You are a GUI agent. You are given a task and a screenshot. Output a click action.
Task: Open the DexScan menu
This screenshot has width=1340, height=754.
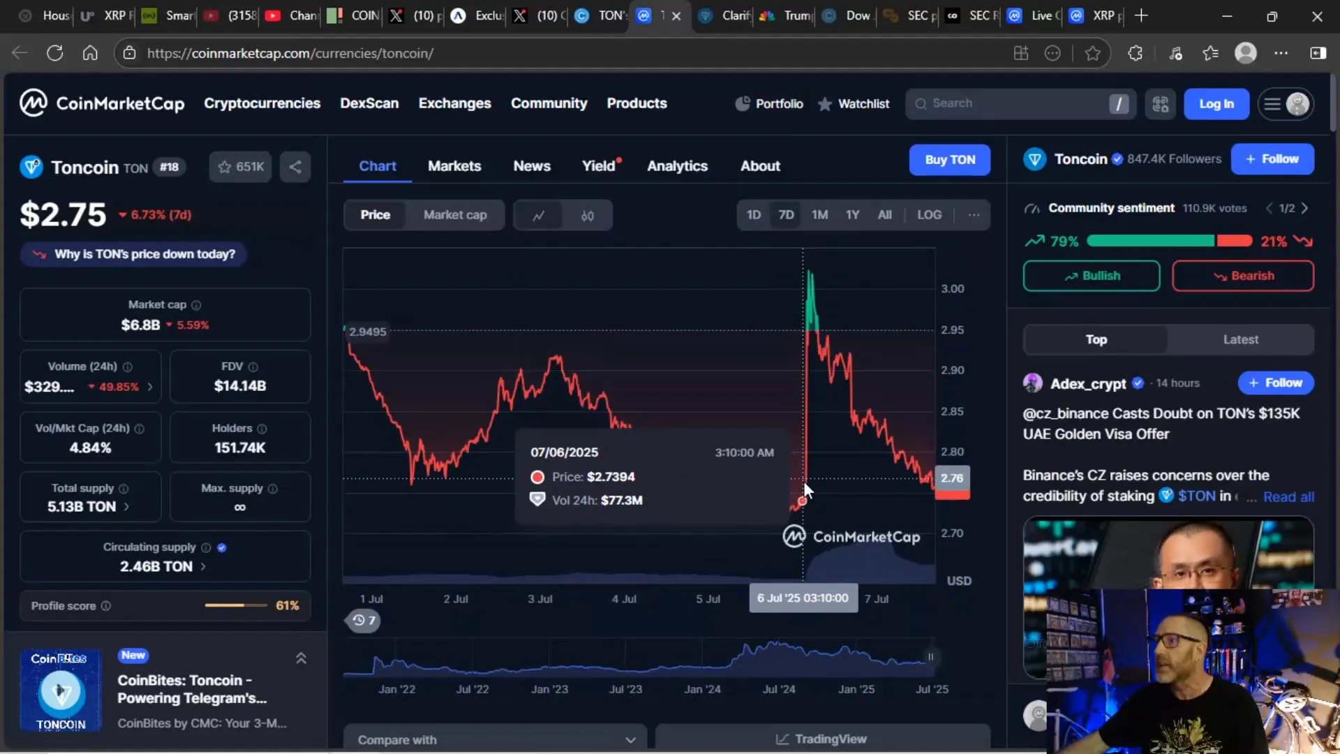tap(369, 103)
